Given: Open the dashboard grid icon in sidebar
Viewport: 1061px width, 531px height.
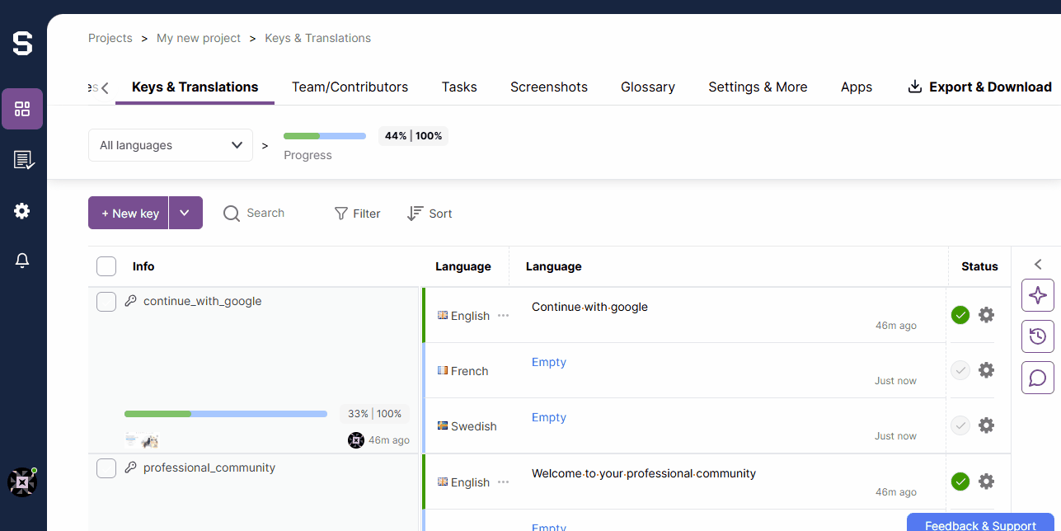Looking at the screenshot, I should pos(22,109).
